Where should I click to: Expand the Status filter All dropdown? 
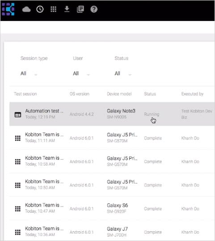123,73
